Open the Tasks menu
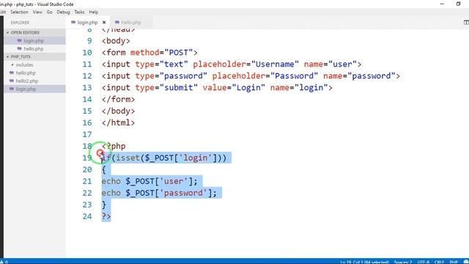 (79, 12)
